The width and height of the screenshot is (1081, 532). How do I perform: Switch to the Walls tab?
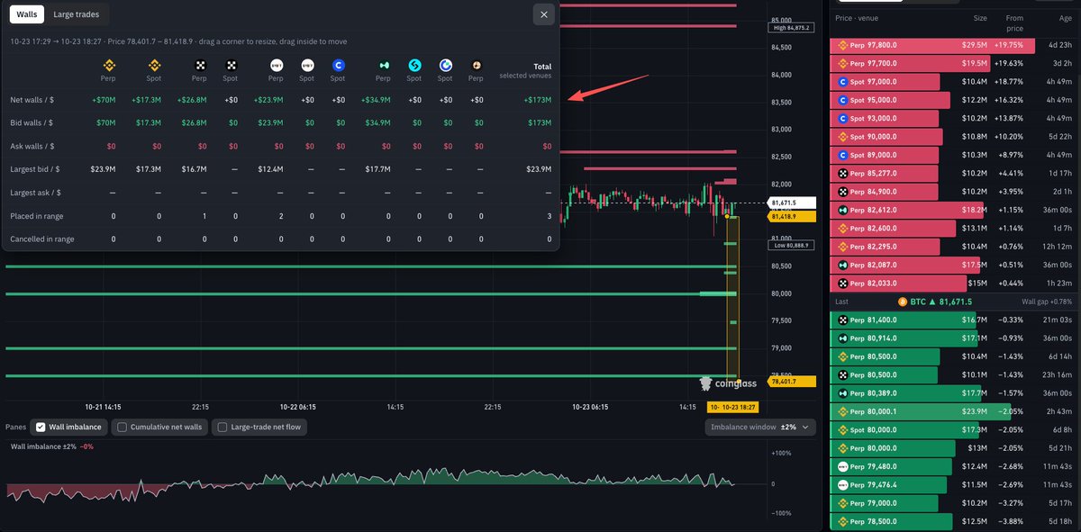pos(26,14)
